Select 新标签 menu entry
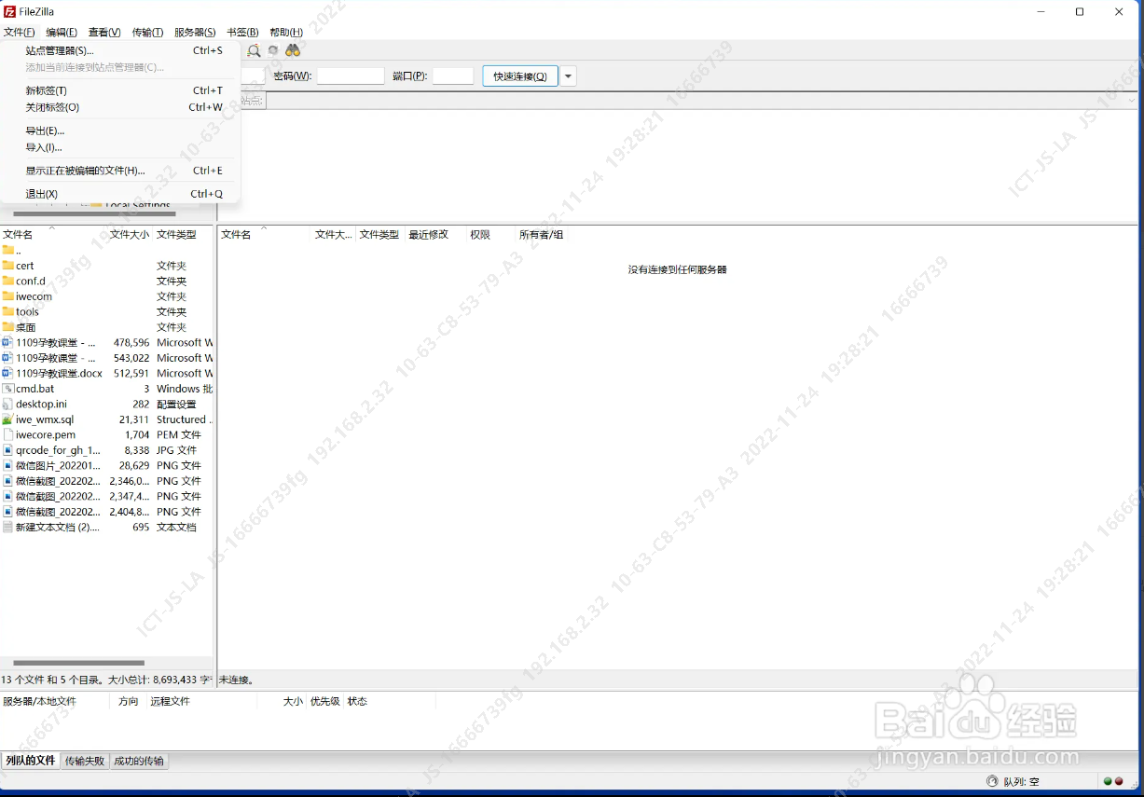This screenshot has width=1144, height=797. coord(46,90)
